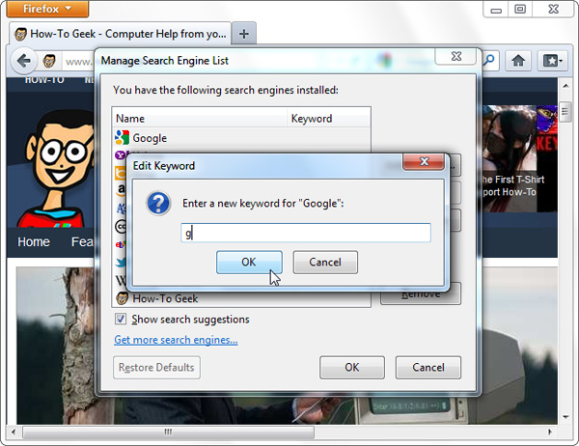Click the horizontal scrollbar left arrow
The height and width of the screenshot is (446, 579).
pyautogui.click(x=14, y=432)
